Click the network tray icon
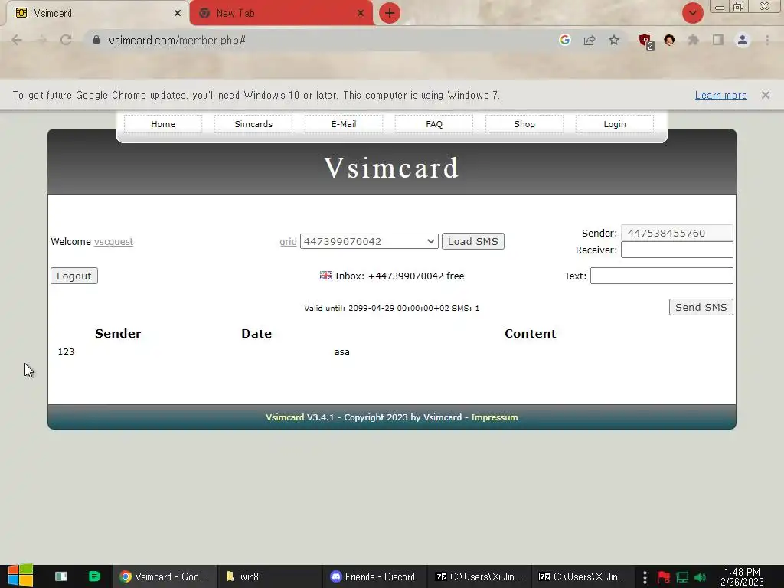 pyautogui.click(x=682, y=577)
